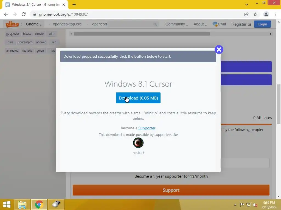Screen dimensions: 281x210
Task: Click the mouse app taskbar icon
Action: tap(56, 205)
